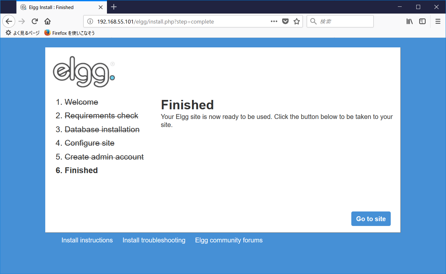Image resolution: width=446 pixels, height=274 pixels.
Task: Navigate back using the back arrow
Action: pyautogui.click(x=8, y=21)
